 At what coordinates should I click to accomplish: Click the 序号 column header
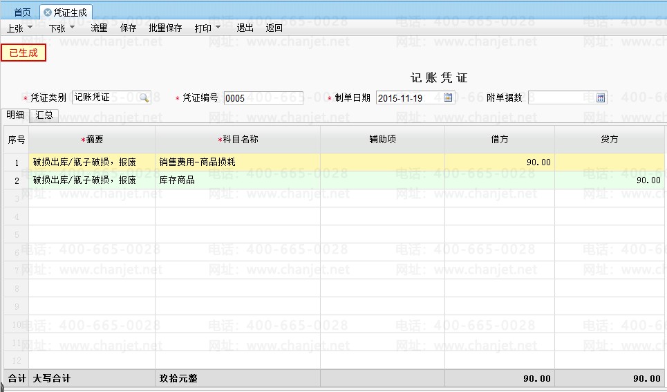[x=17, y=139]
